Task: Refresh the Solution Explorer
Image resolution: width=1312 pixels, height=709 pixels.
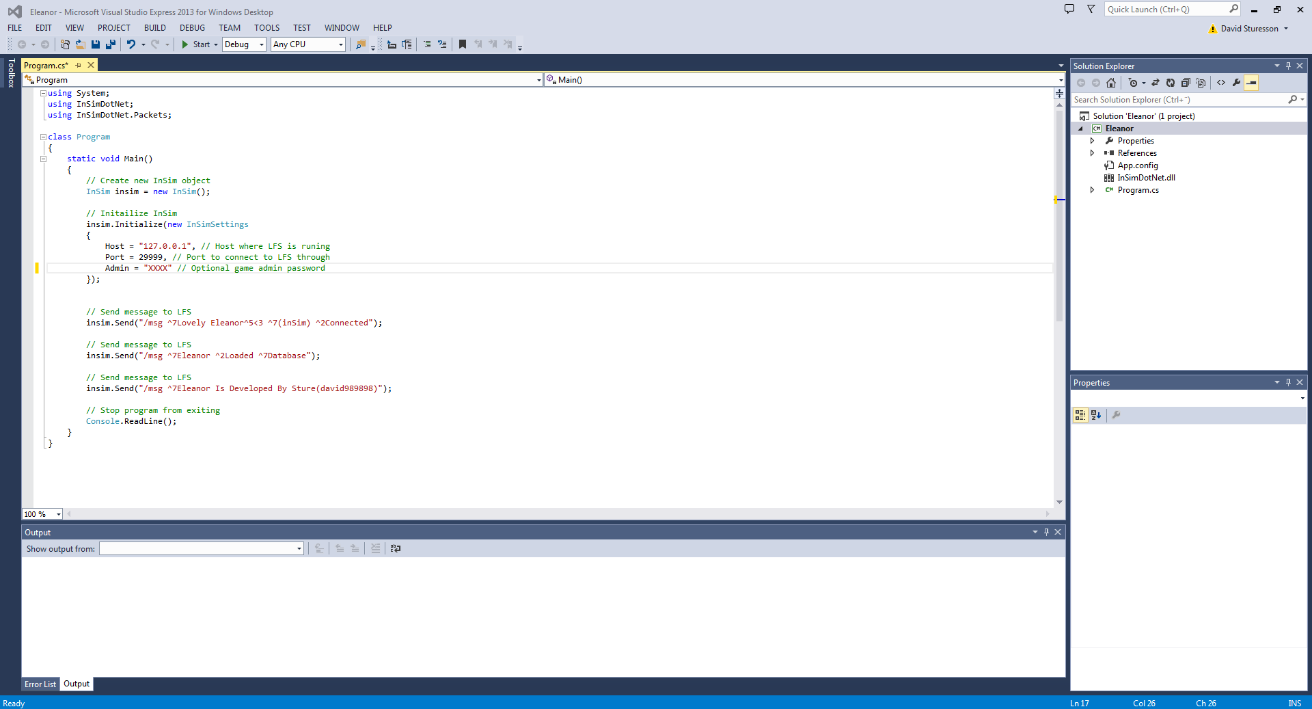Action: 1171,83
